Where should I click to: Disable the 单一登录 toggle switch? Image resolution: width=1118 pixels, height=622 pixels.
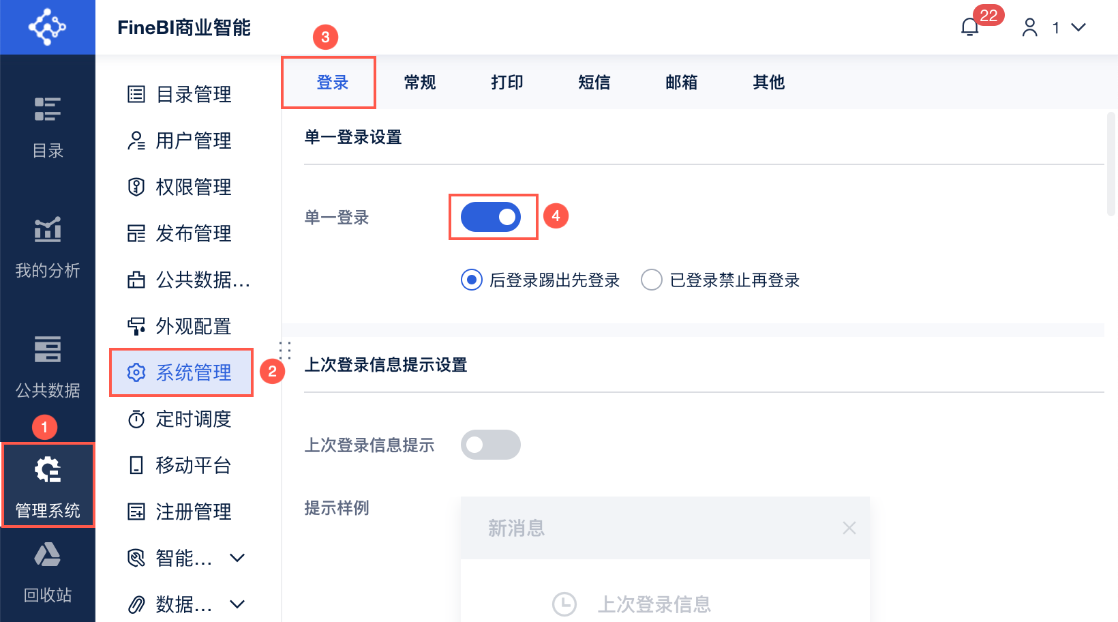click(x=491, y=217)
